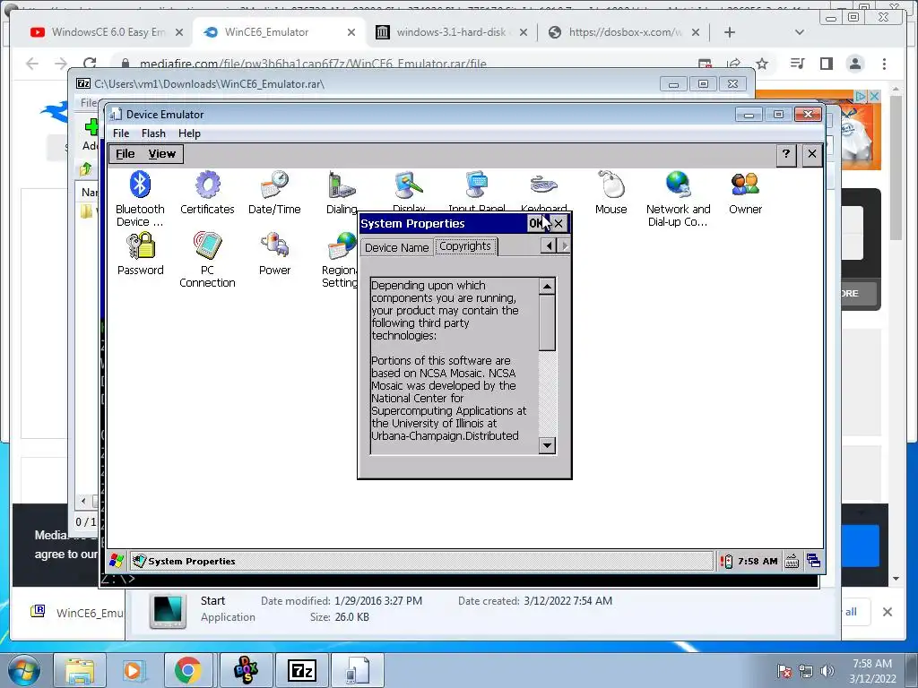The width and height of the screenshot is (918, 688).
Task: Open Network and Dial-up Connections icon
Action: pos(678,198)
